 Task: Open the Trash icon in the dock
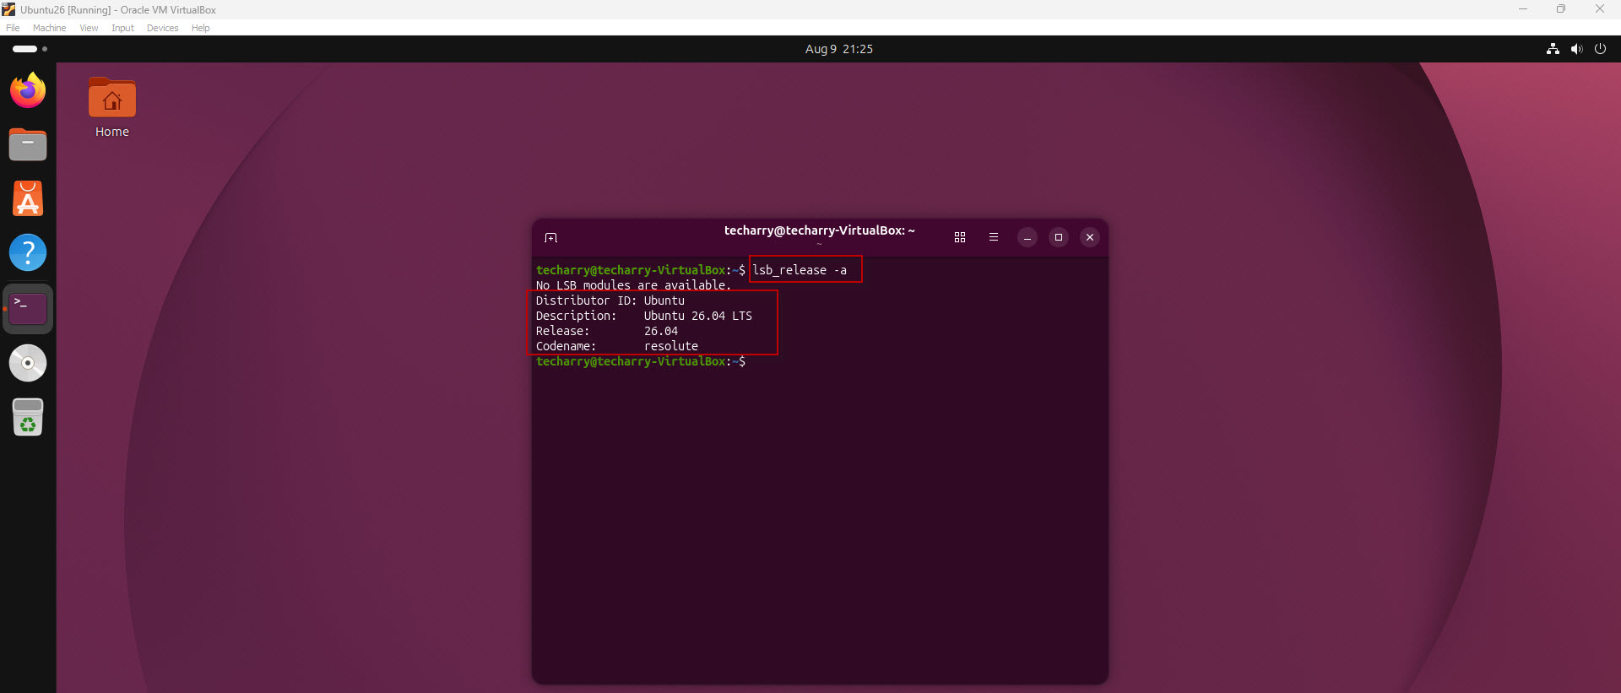[28, 417]
